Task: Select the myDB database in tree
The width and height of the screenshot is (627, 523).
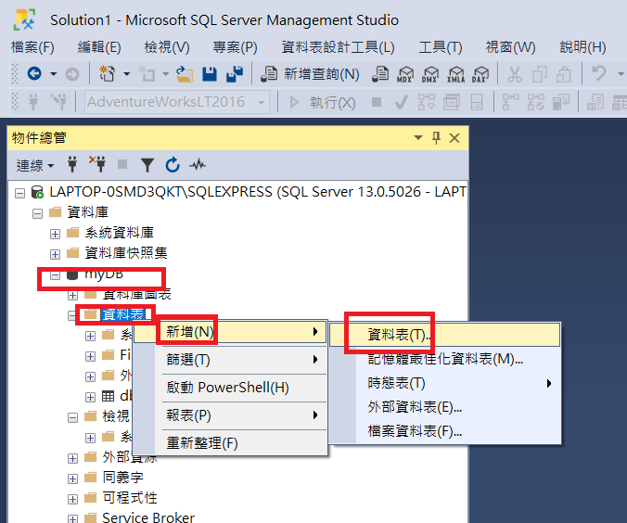Action: [104, 274]
